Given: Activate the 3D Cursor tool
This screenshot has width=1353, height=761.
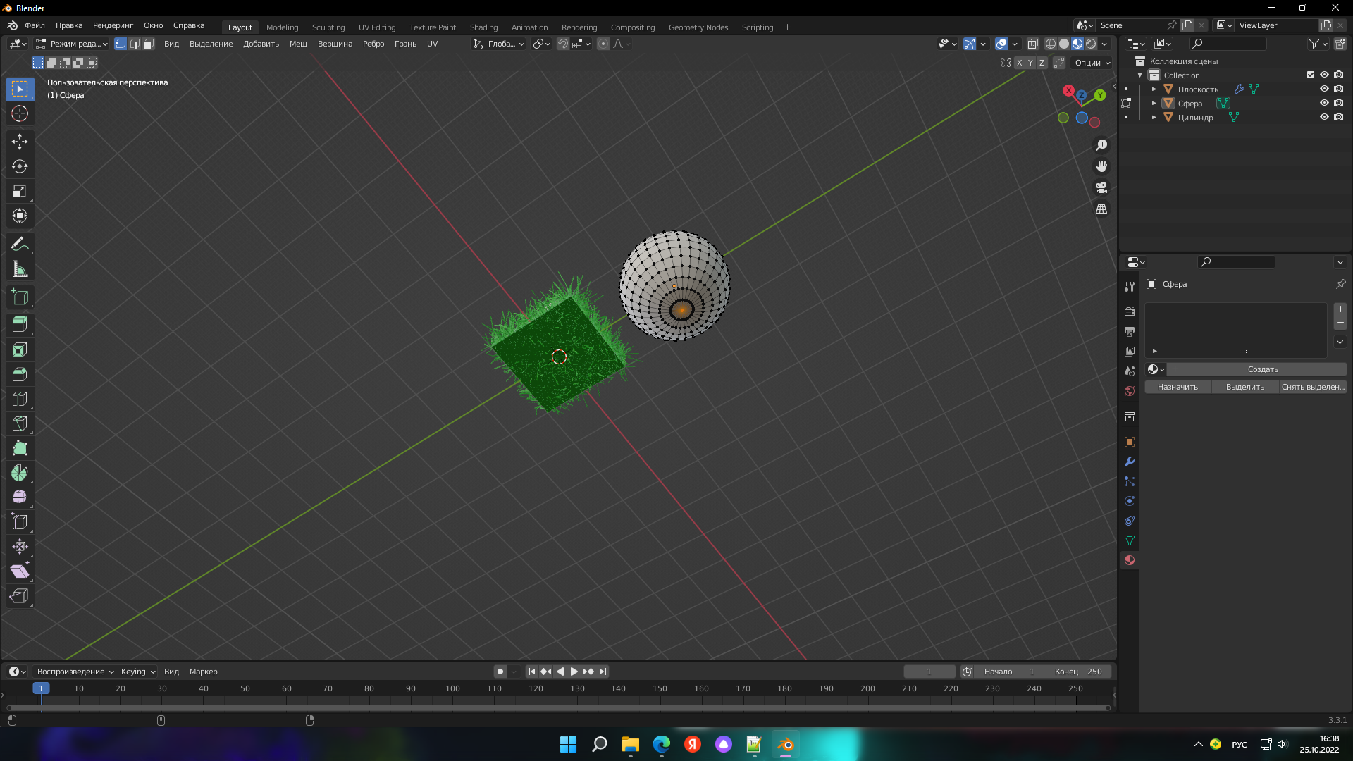Looking at the screenshot, I should tap(20, 113).
